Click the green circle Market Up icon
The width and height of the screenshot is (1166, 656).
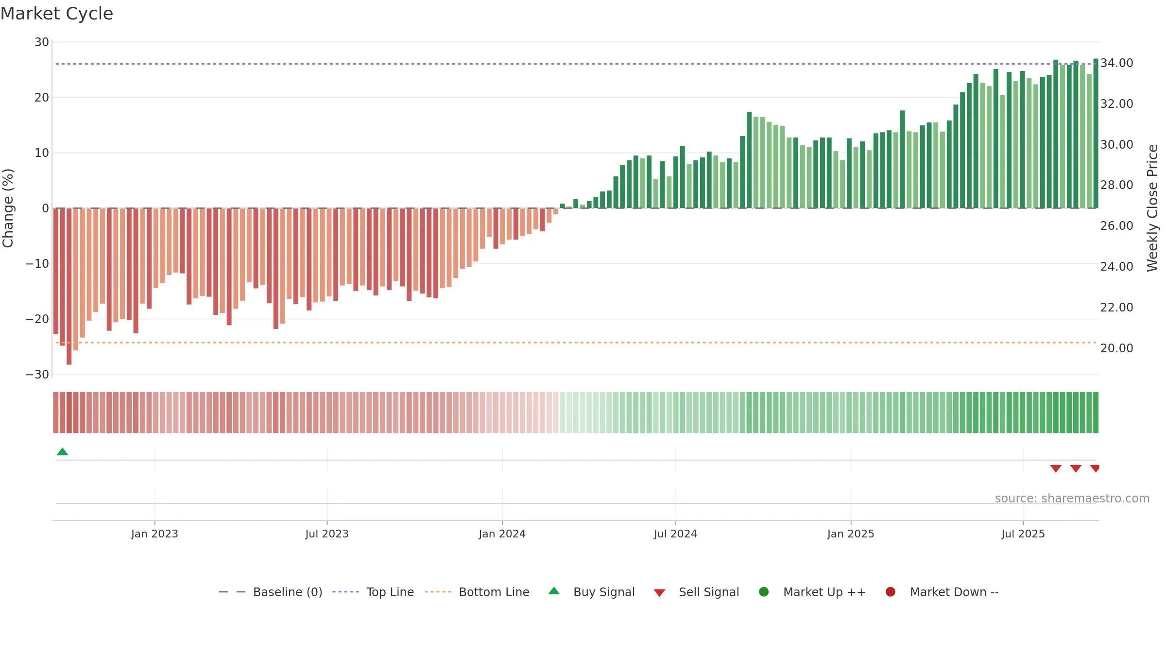coord(764,592)
